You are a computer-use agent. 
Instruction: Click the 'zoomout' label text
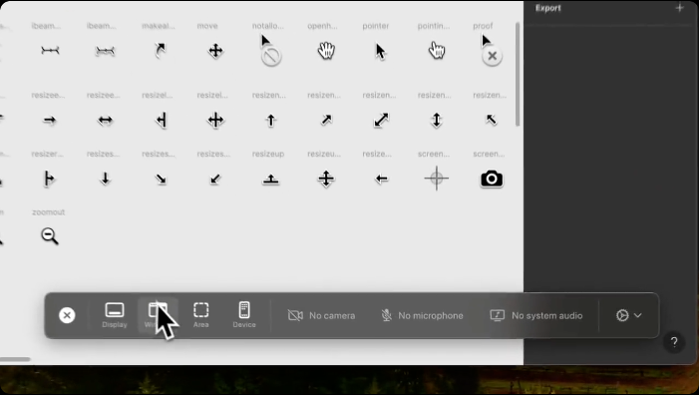[49, 212]
